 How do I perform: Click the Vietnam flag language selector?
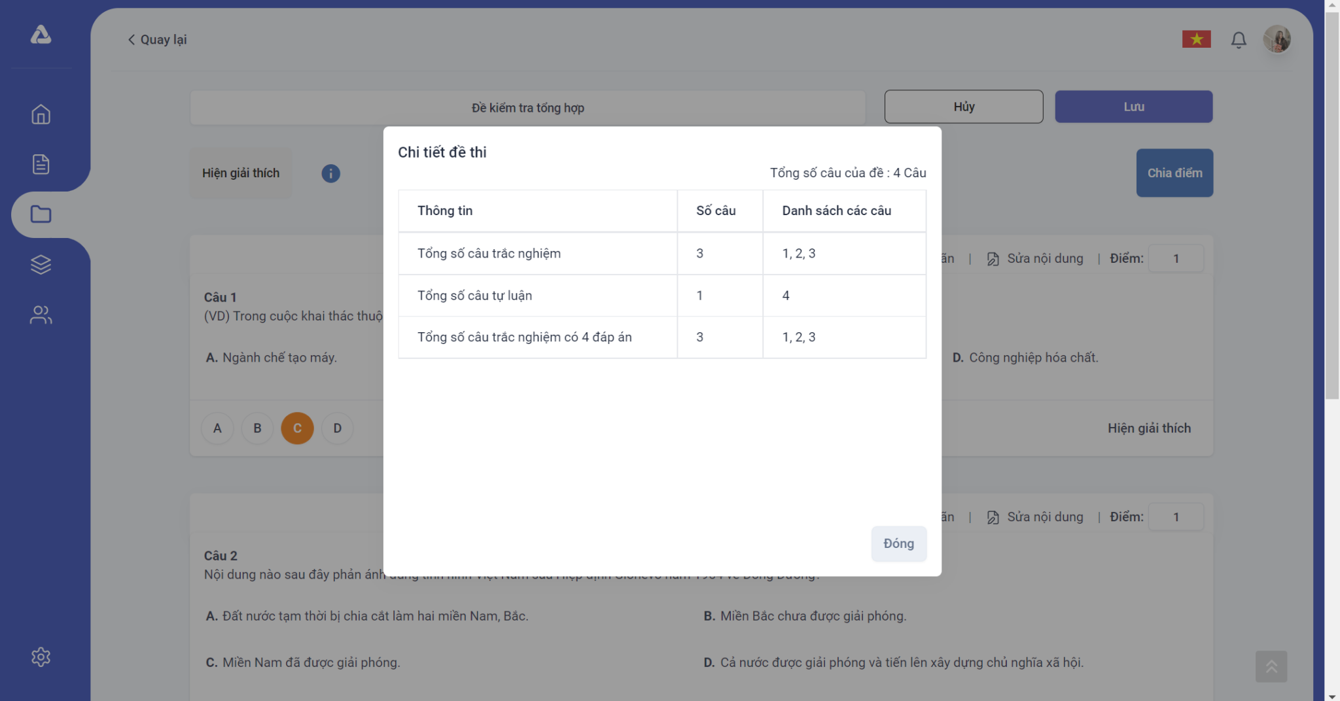1196,39
